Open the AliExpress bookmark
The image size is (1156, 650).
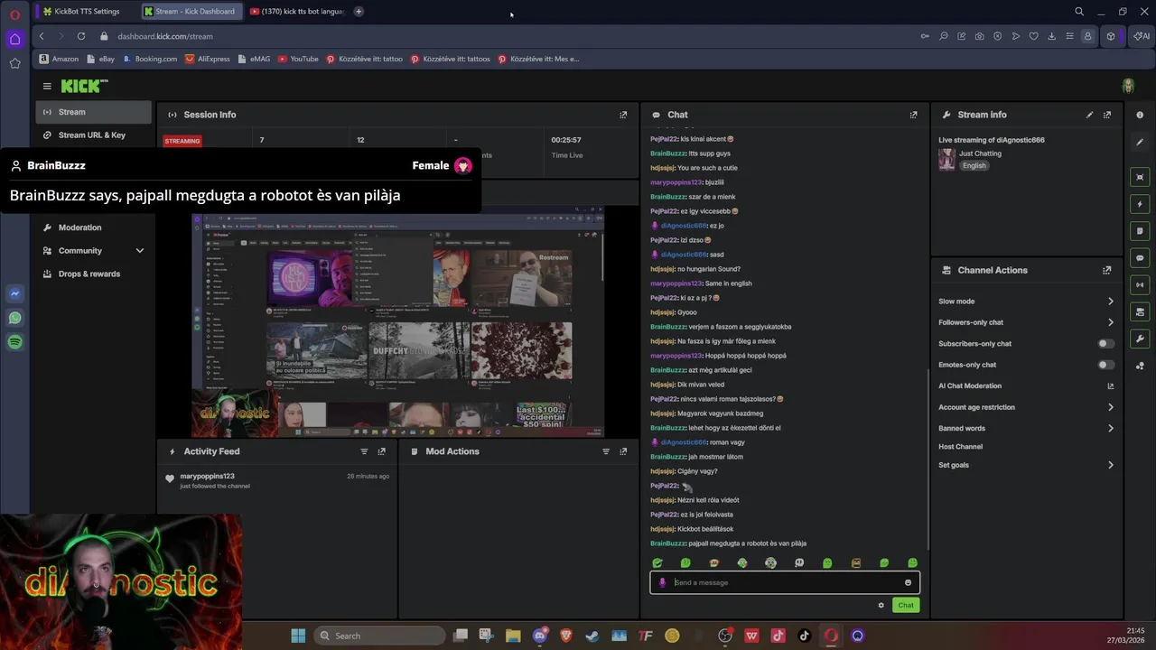point(208,59)
